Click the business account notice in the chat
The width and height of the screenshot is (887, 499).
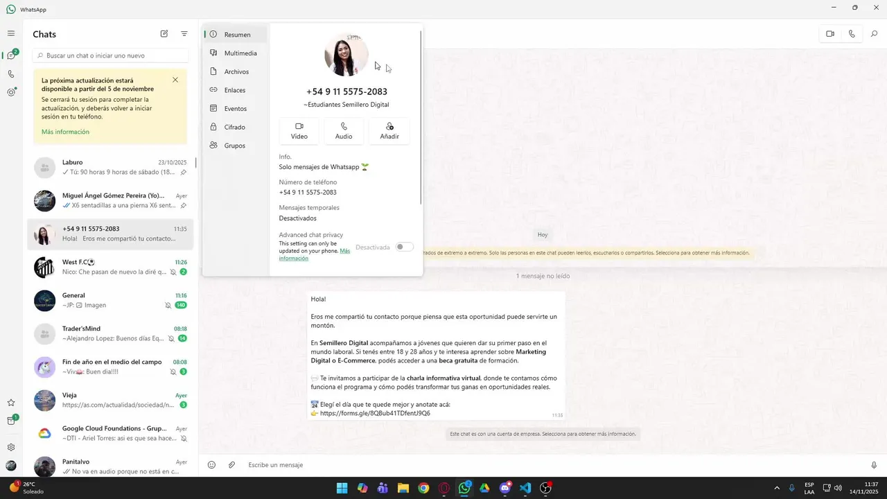click(543, 434)
